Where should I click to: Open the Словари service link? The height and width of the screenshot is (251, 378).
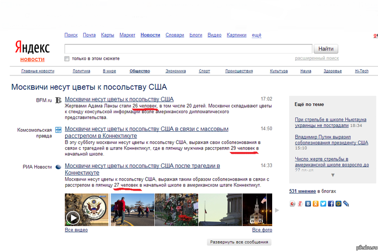pos(175,35)
